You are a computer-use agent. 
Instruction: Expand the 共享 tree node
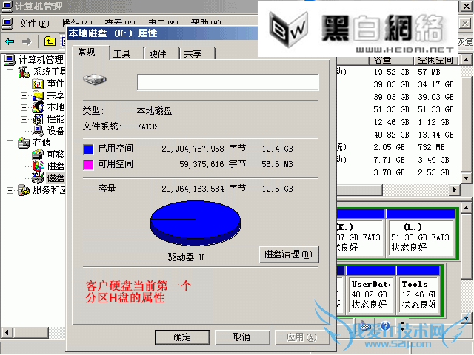[24, 95]
